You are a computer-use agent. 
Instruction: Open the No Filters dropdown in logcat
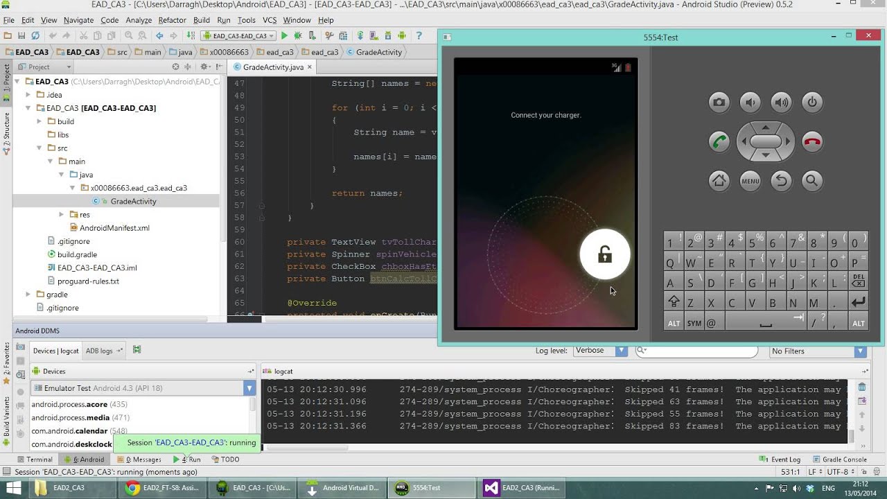(x=818, y=351)
